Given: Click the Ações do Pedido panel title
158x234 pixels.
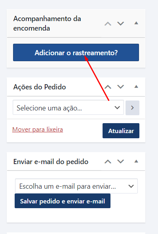Looking at the screenshot, I should (40, 87).
